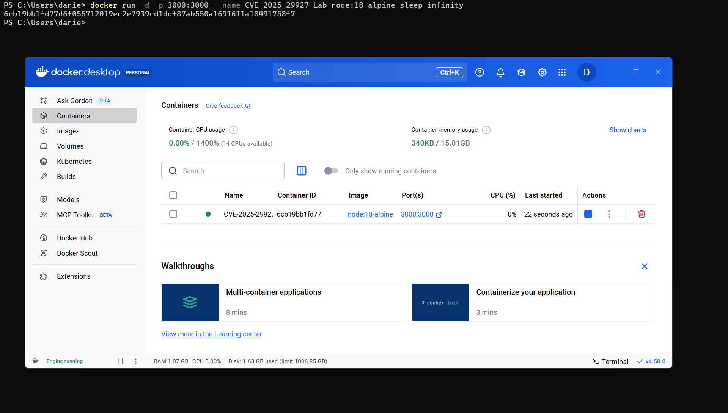Delete the CVE-2025-29927 container with the trash icon
Viewport: 728px width, 413px height.
(x=642, y=214)
